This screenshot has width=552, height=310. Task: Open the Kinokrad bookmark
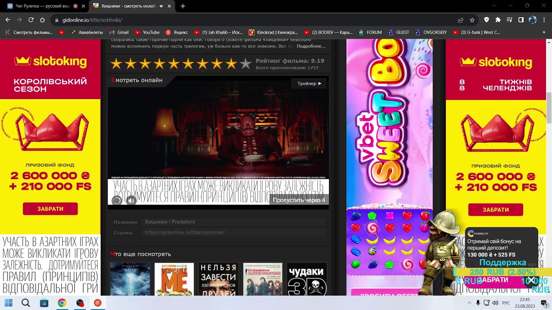[x=273, y=32]
